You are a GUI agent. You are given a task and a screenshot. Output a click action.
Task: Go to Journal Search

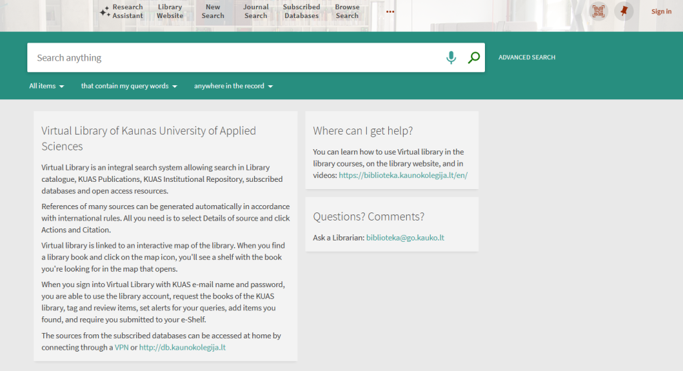tap(255, 11)
